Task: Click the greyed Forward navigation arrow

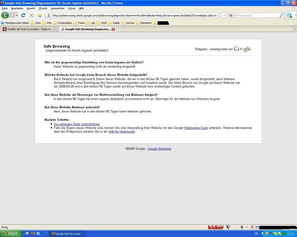Action: [x=12, y=15]
